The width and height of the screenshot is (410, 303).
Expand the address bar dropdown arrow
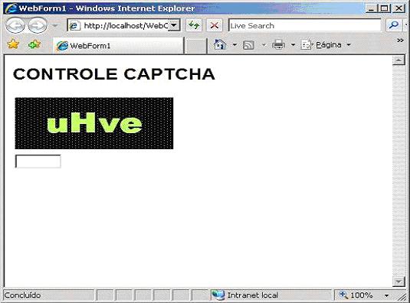coord(174,25)
